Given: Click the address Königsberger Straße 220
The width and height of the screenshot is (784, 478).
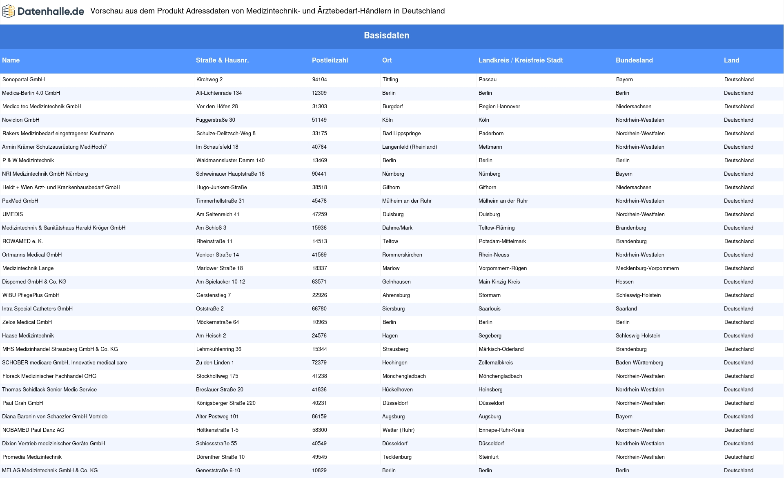Looking at the screenshot, I should click(226, 403).
